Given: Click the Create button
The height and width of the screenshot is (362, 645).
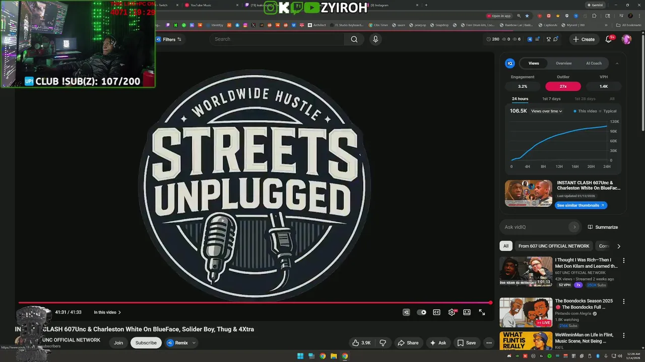Looking at the screenshot, I should (584, 39).
